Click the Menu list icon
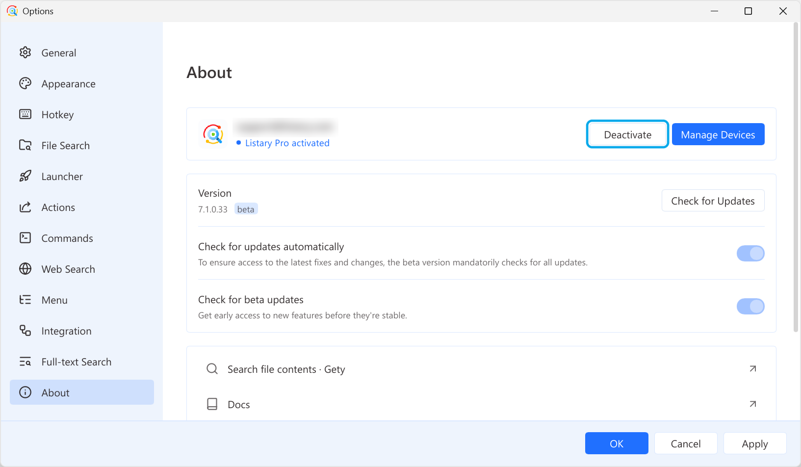The image size is (801, 467). tap(25, 300)
